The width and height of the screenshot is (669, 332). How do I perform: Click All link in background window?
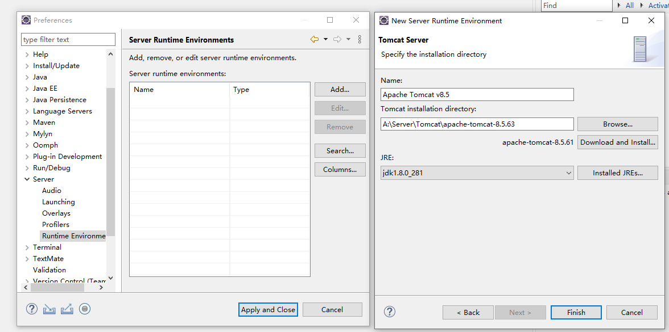click(x=629, y=6)
